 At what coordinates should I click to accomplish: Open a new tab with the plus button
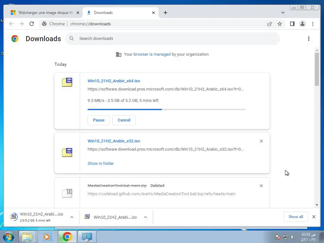tap(165, 13)
